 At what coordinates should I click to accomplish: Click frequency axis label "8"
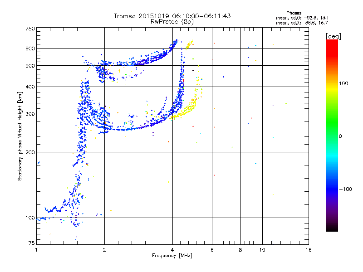240,250
